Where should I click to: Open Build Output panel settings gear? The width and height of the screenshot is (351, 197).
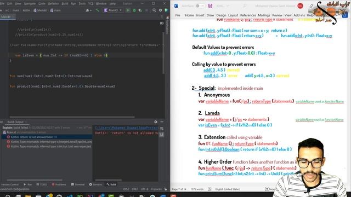[x=156, y=121]
